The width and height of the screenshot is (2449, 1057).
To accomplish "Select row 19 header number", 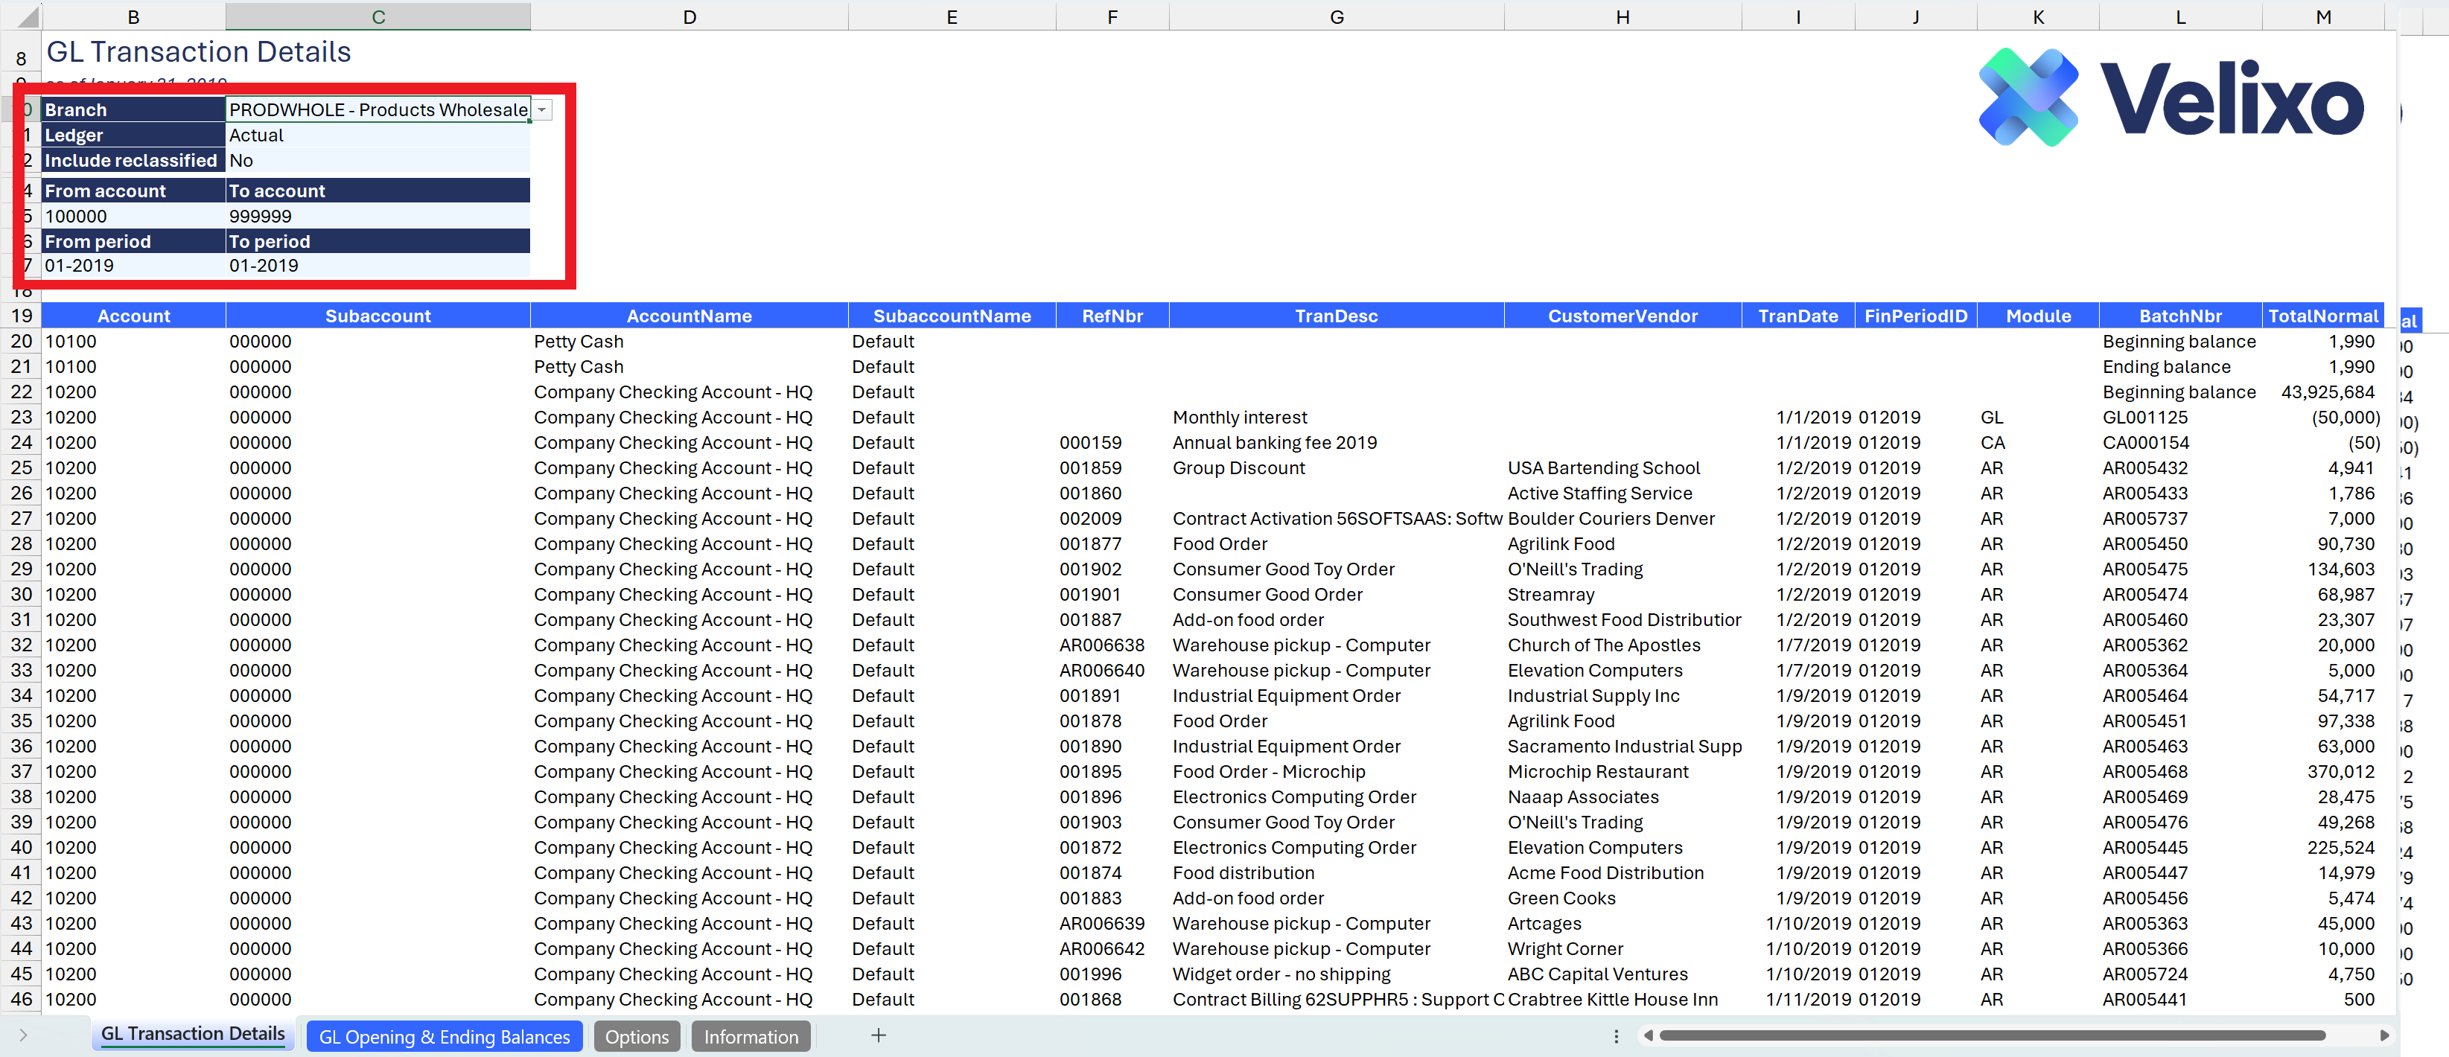I will click(21, 316).
